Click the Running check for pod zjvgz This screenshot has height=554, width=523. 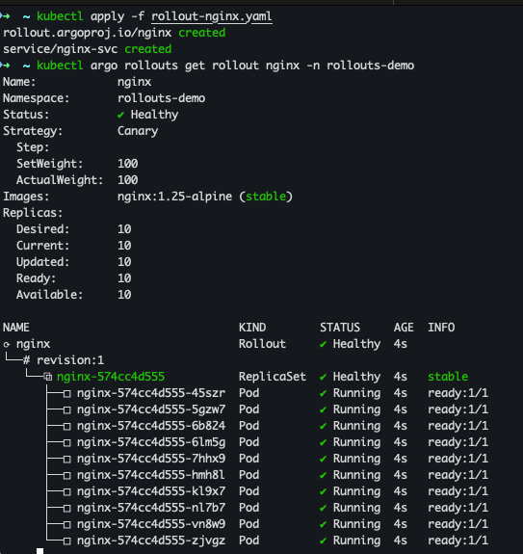pyautogui.click(x=323, y=541)
